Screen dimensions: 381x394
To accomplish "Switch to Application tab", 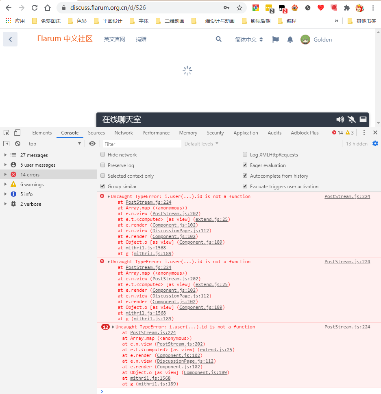I will tap(246, 133).
